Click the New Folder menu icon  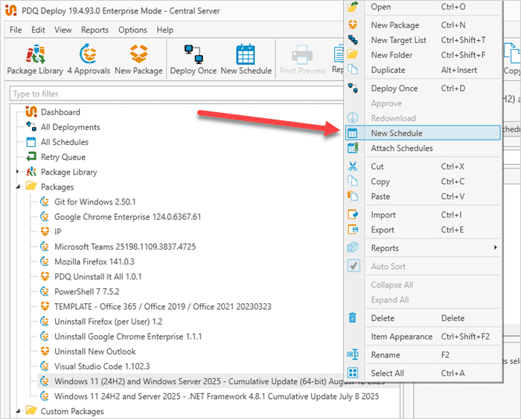tap(353, 54)
